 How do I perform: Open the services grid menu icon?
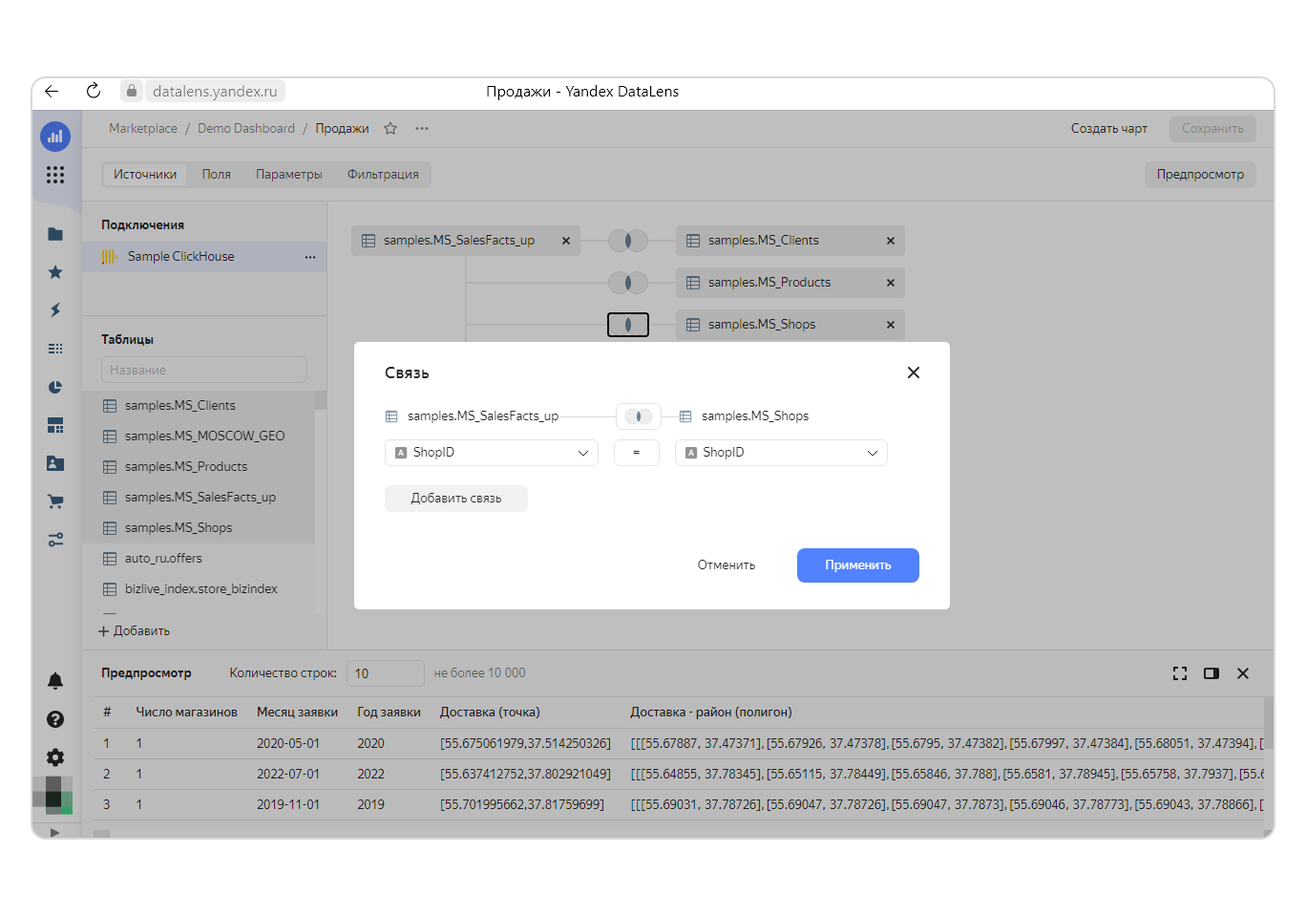click(55, 175)
